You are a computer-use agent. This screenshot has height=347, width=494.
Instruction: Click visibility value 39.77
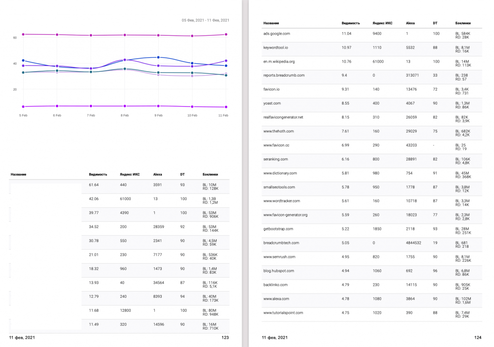(x=94, y=213)
